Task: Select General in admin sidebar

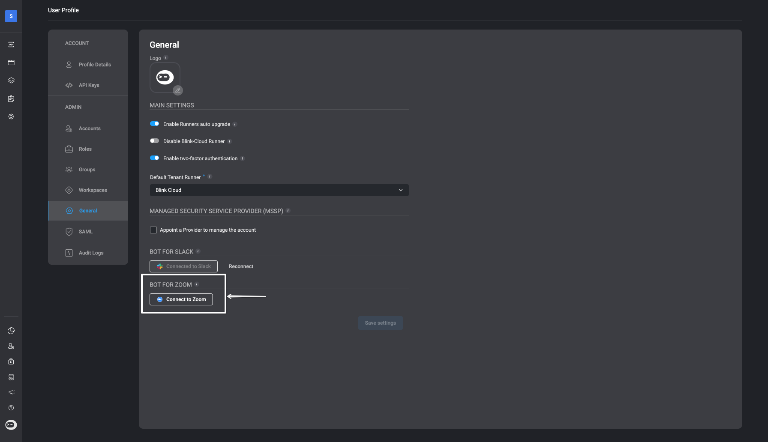Action: (x=88, y=211)
